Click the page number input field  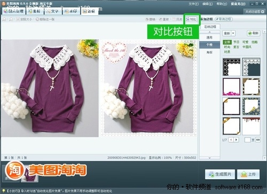248,140
